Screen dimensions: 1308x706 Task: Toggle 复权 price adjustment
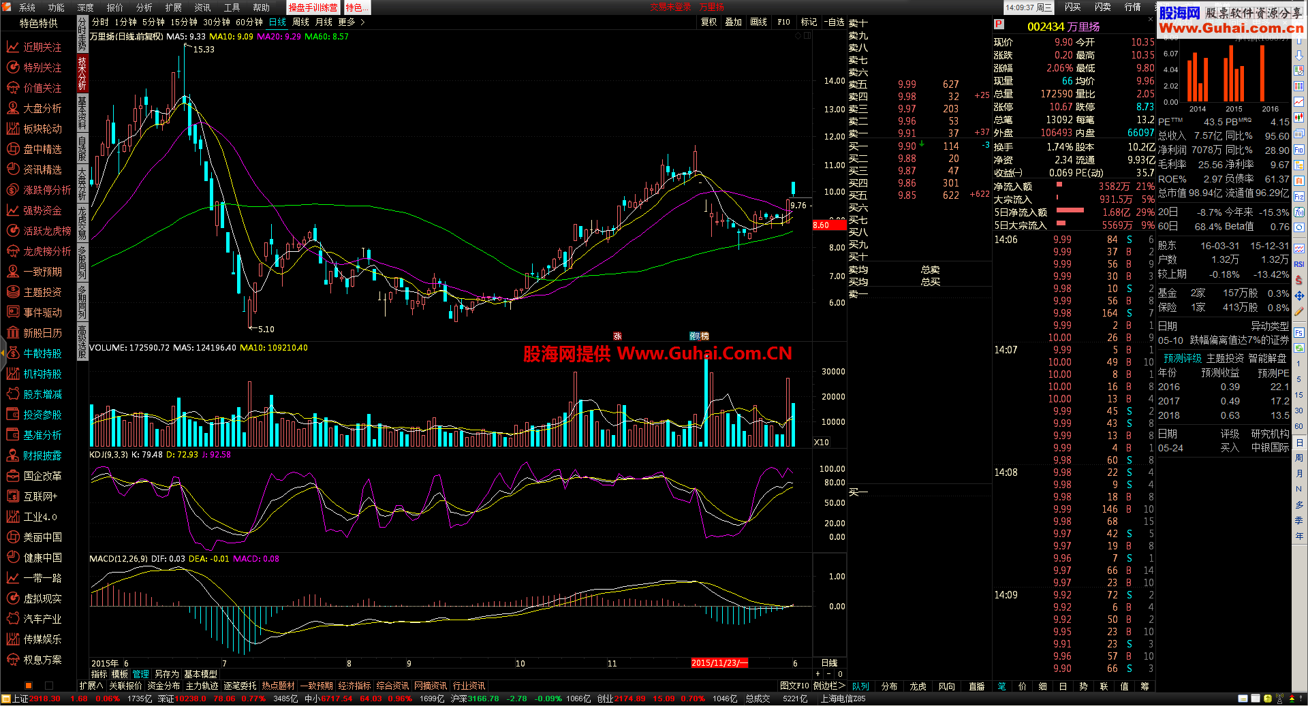(708, 22)
